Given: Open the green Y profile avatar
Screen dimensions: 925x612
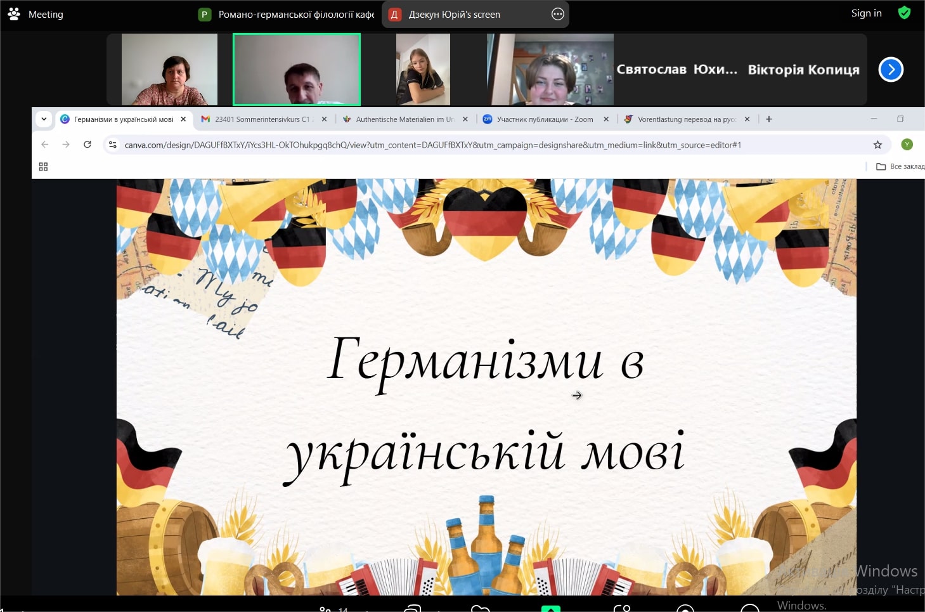Looking at the screenshot, I should (907, 145).
